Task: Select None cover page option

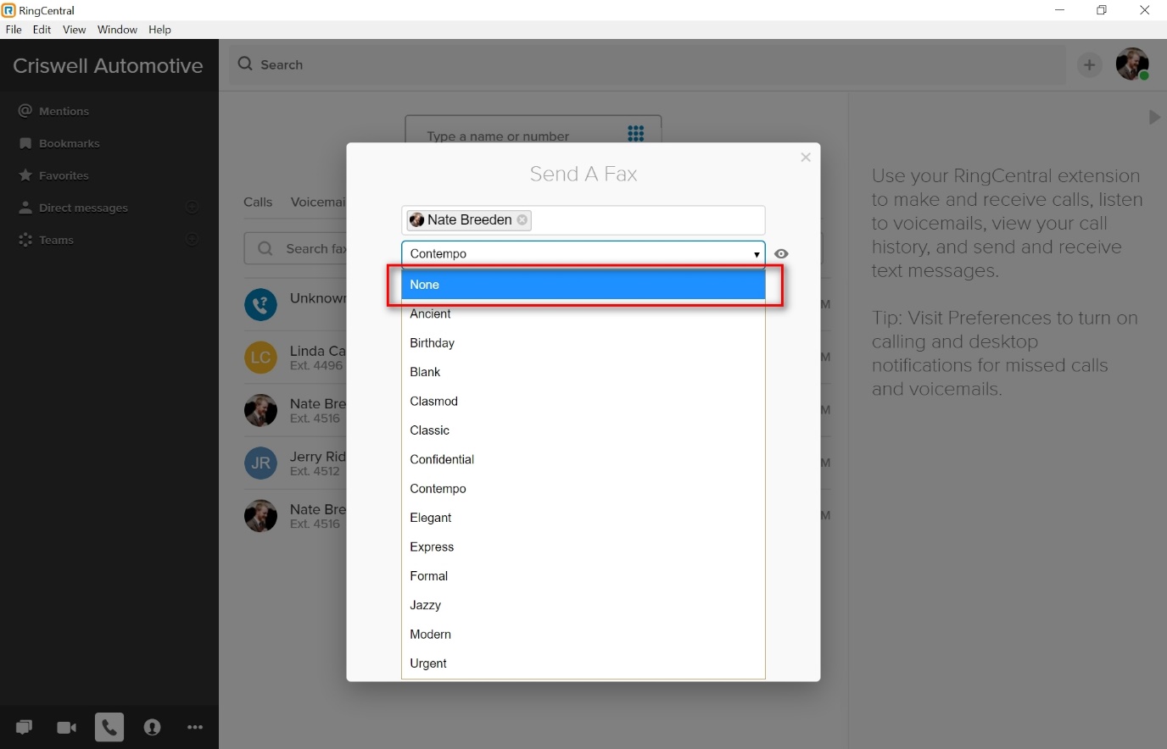Action: pyautogui.click(x=583, y=285)
